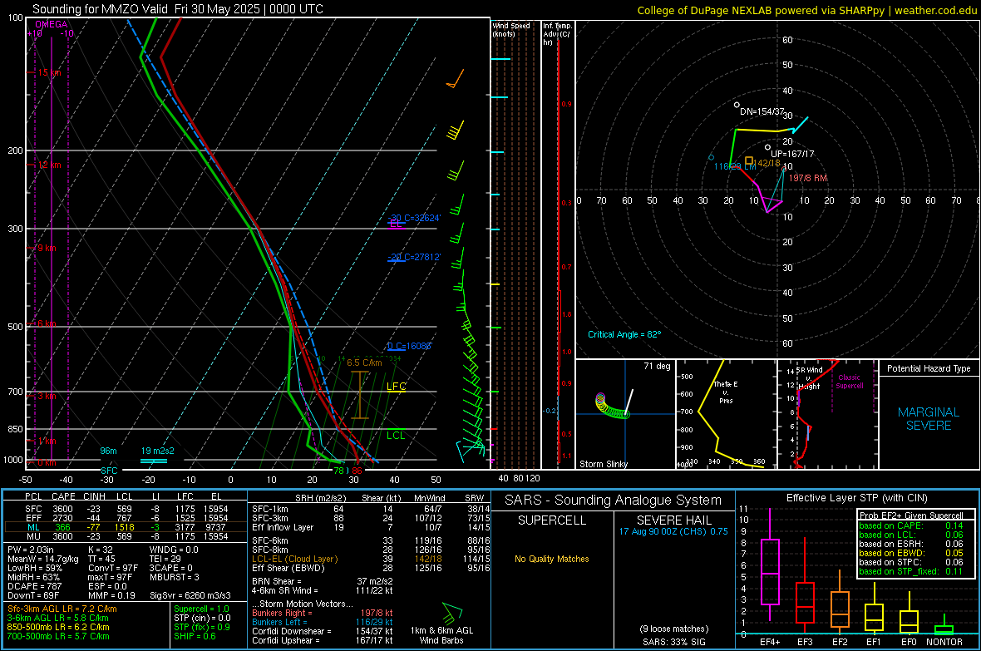Click the red surface temperature value 86
The image size is (981, 651).
pyautogui.click(x=357, y=471)
